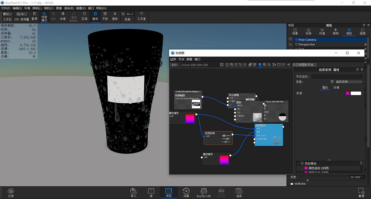Viewport: 371px width, 199px height.
Task: Toggle 性能模式 performance mode
Action: pos(44,16)
